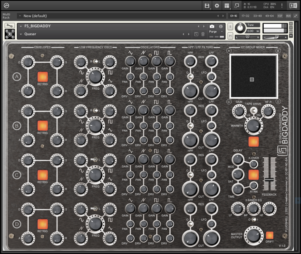The width and height of the screenshot is (301, 254).
Task: Select the 17-32 rack page tab
Action: (x=245, y=16)
